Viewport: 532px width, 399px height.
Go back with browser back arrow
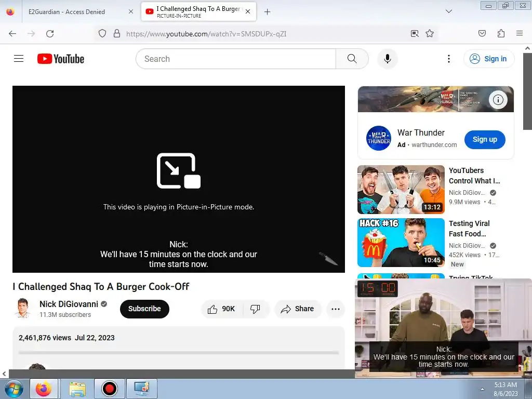[12, 34]
